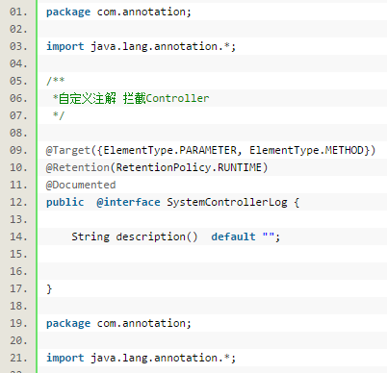Click the '@Retention' annotation keyword
This screenshot has height=373, width=387.
point(78,167)
